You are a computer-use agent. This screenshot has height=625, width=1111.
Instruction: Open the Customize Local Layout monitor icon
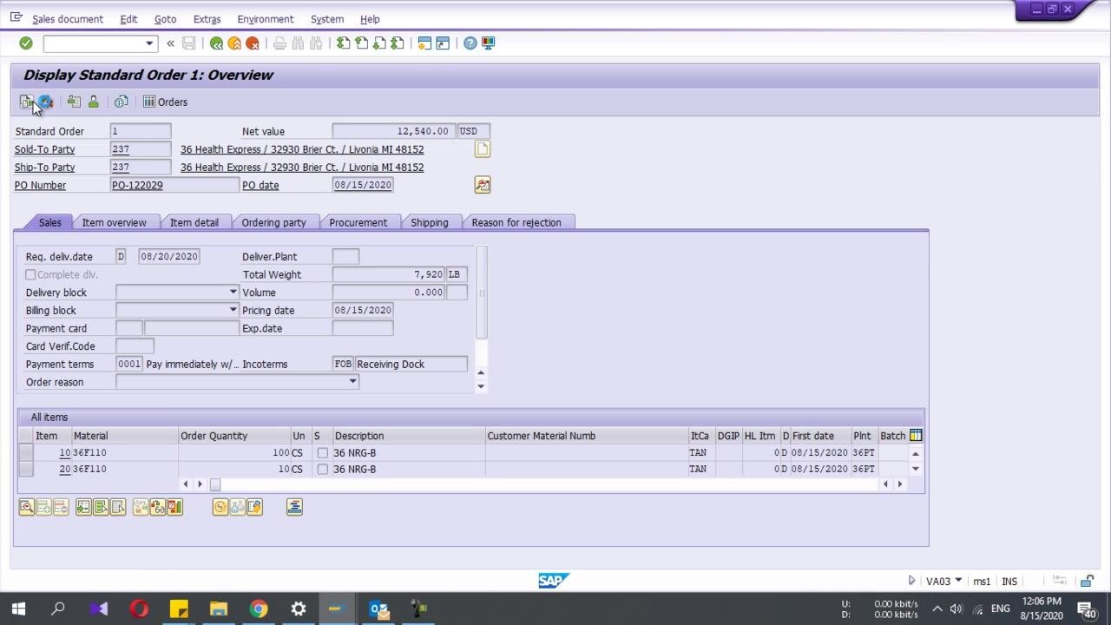(x=489, y=43)
